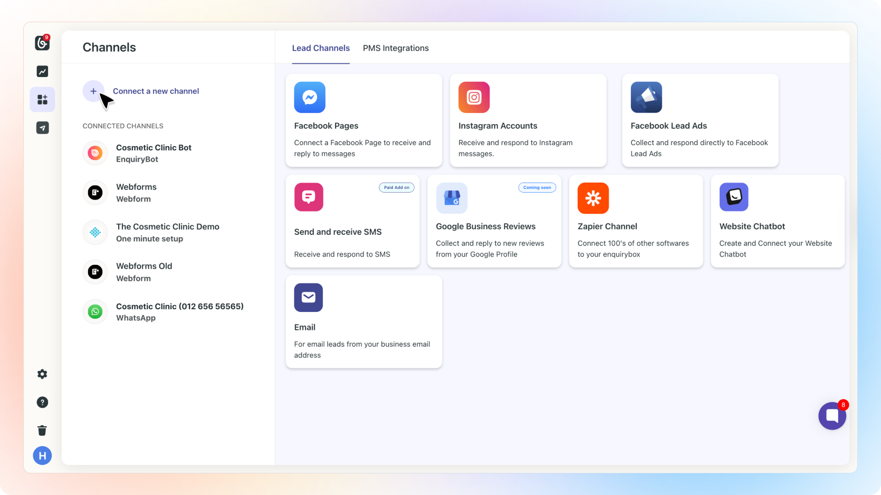The height and width of the screenshot is (495, 881).
Task: Click 'Collect and respond directly to Facebook' text
Action: [x=699, y=148]
